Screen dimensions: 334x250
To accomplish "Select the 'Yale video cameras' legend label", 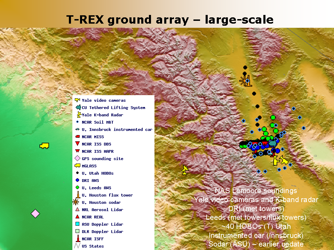I will pos(104,100).
